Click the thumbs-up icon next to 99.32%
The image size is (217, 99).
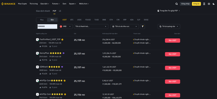pos(40,46)
